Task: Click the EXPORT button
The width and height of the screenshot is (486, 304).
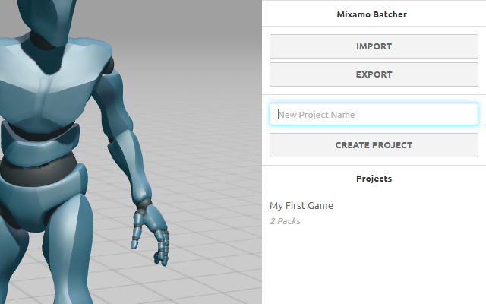Action: pyautogui.click(x=374, y=74)
